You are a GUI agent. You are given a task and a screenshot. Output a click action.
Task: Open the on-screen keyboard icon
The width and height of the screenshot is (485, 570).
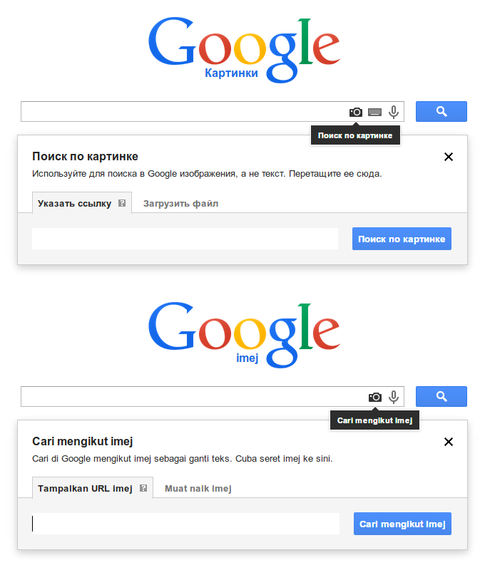tap(374, 112)
